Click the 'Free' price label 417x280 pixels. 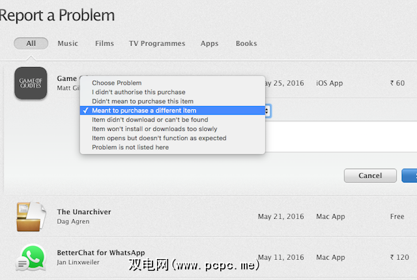397,216
